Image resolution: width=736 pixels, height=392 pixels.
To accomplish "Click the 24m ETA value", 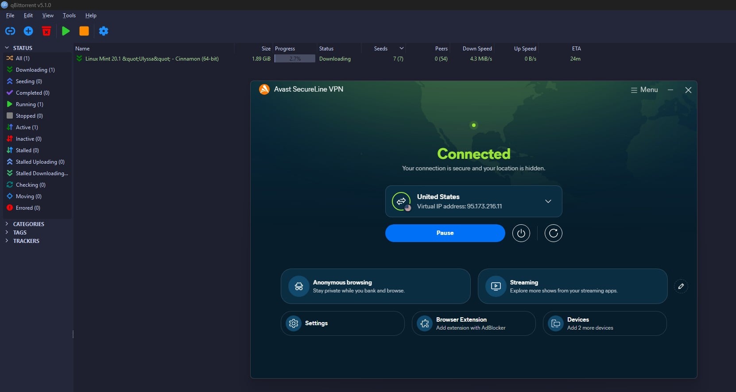I will (575, 59).
